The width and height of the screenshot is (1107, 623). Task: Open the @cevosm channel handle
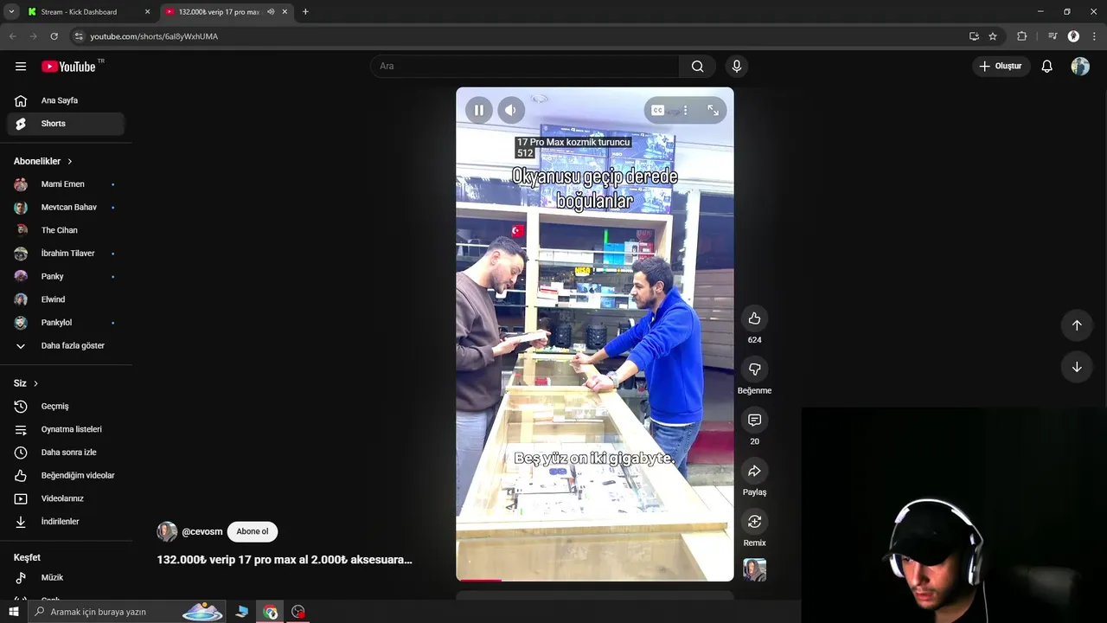click(202, 532)
